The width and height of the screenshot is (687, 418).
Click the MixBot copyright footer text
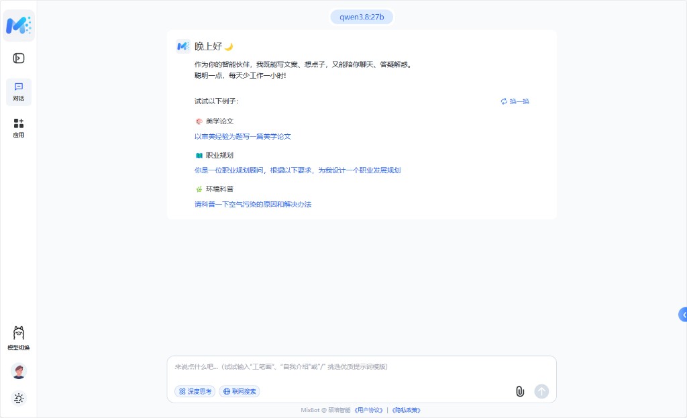pos(325,410)
